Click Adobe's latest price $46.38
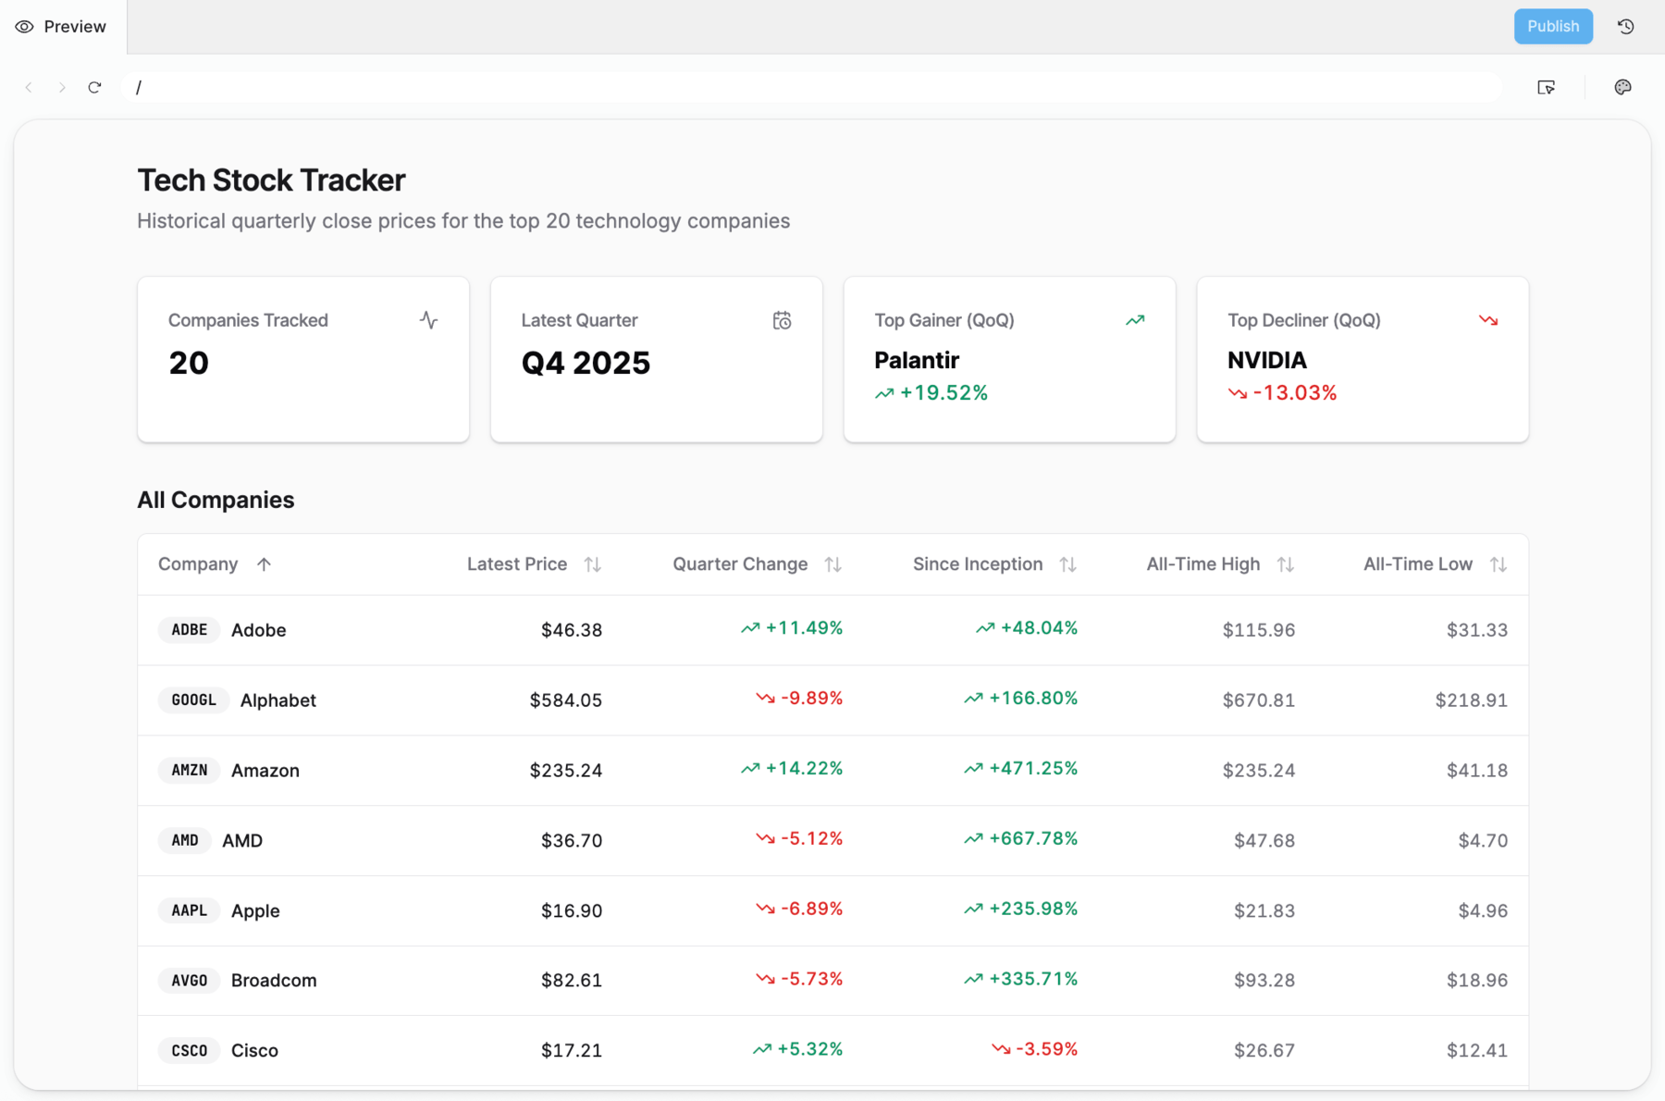 click(572, 630)
